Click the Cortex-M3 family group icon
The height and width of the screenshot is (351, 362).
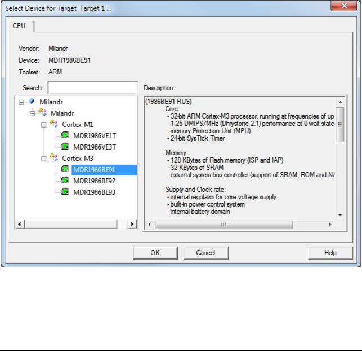click(x=53, y=157)
